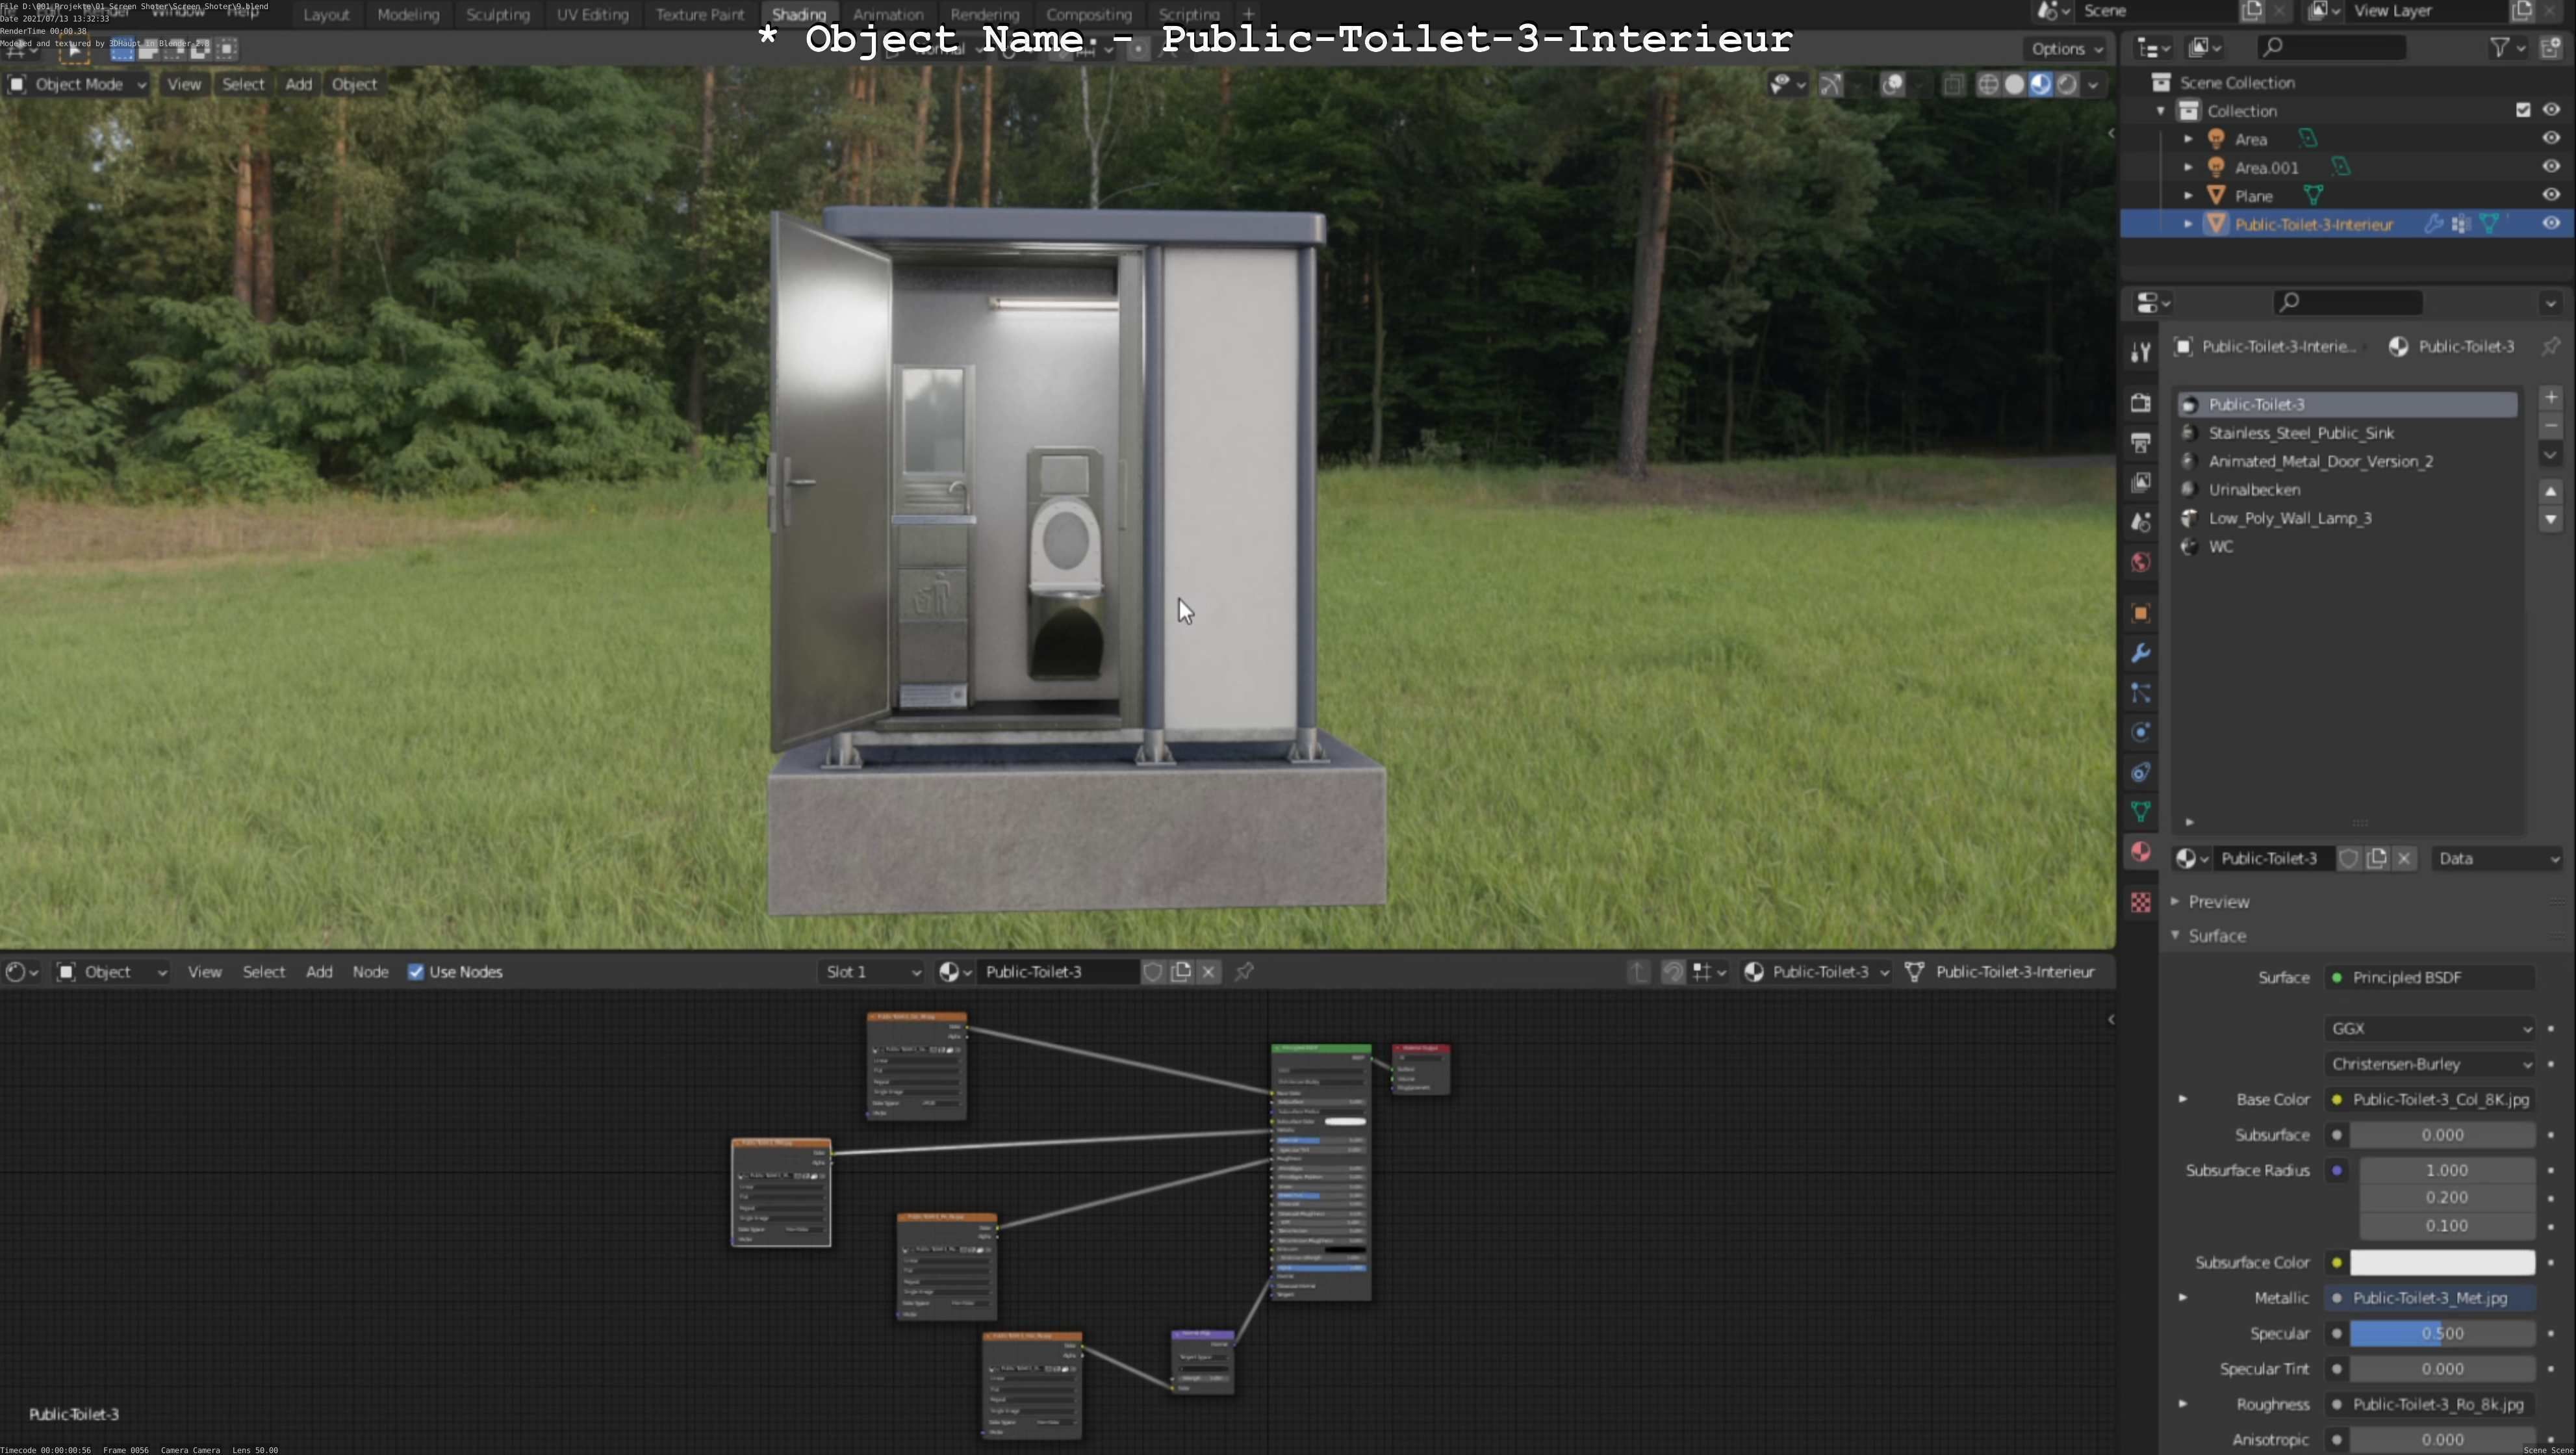Open the Output properties tab
This screenshot has height=1455, width=2576.
pyautogui.click(x=2140, y=442)
